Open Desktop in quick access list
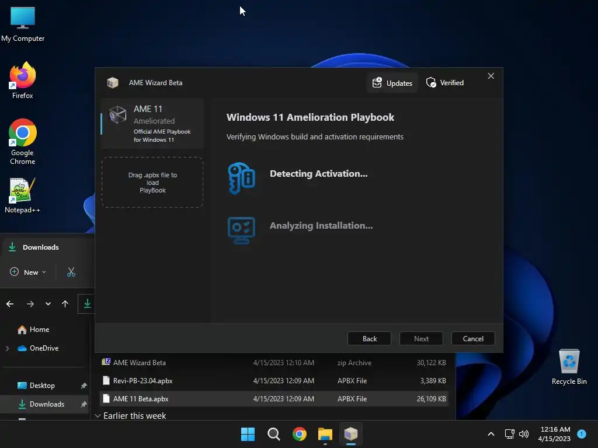This screenshot has width=598, height=448. 36,386
